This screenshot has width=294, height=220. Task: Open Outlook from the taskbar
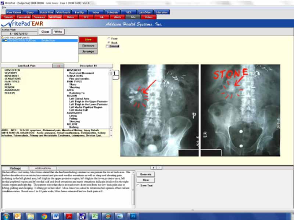pyautogui.click(x=17, y=216)
